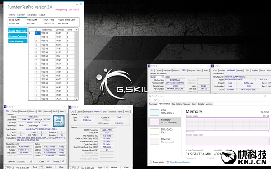Open the Details tab in Task Manager
Screen dimensions: 271x169
point(201,104)
